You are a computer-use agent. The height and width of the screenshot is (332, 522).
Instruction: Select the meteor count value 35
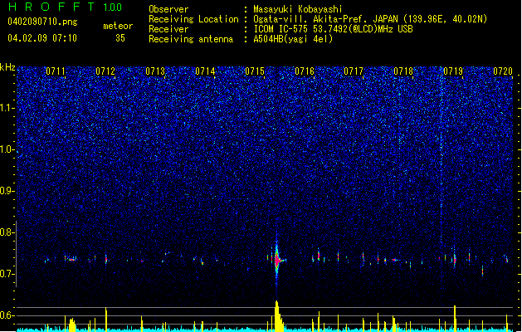[120, 38]
